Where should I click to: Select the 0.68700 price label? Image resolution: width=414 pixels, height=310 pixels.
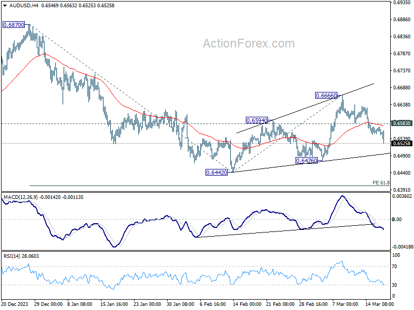coord(13,25)
